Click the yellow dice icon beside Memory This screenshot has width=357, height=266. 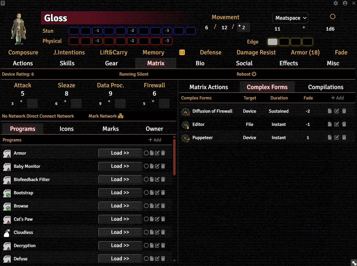click(x=182, y=53)
